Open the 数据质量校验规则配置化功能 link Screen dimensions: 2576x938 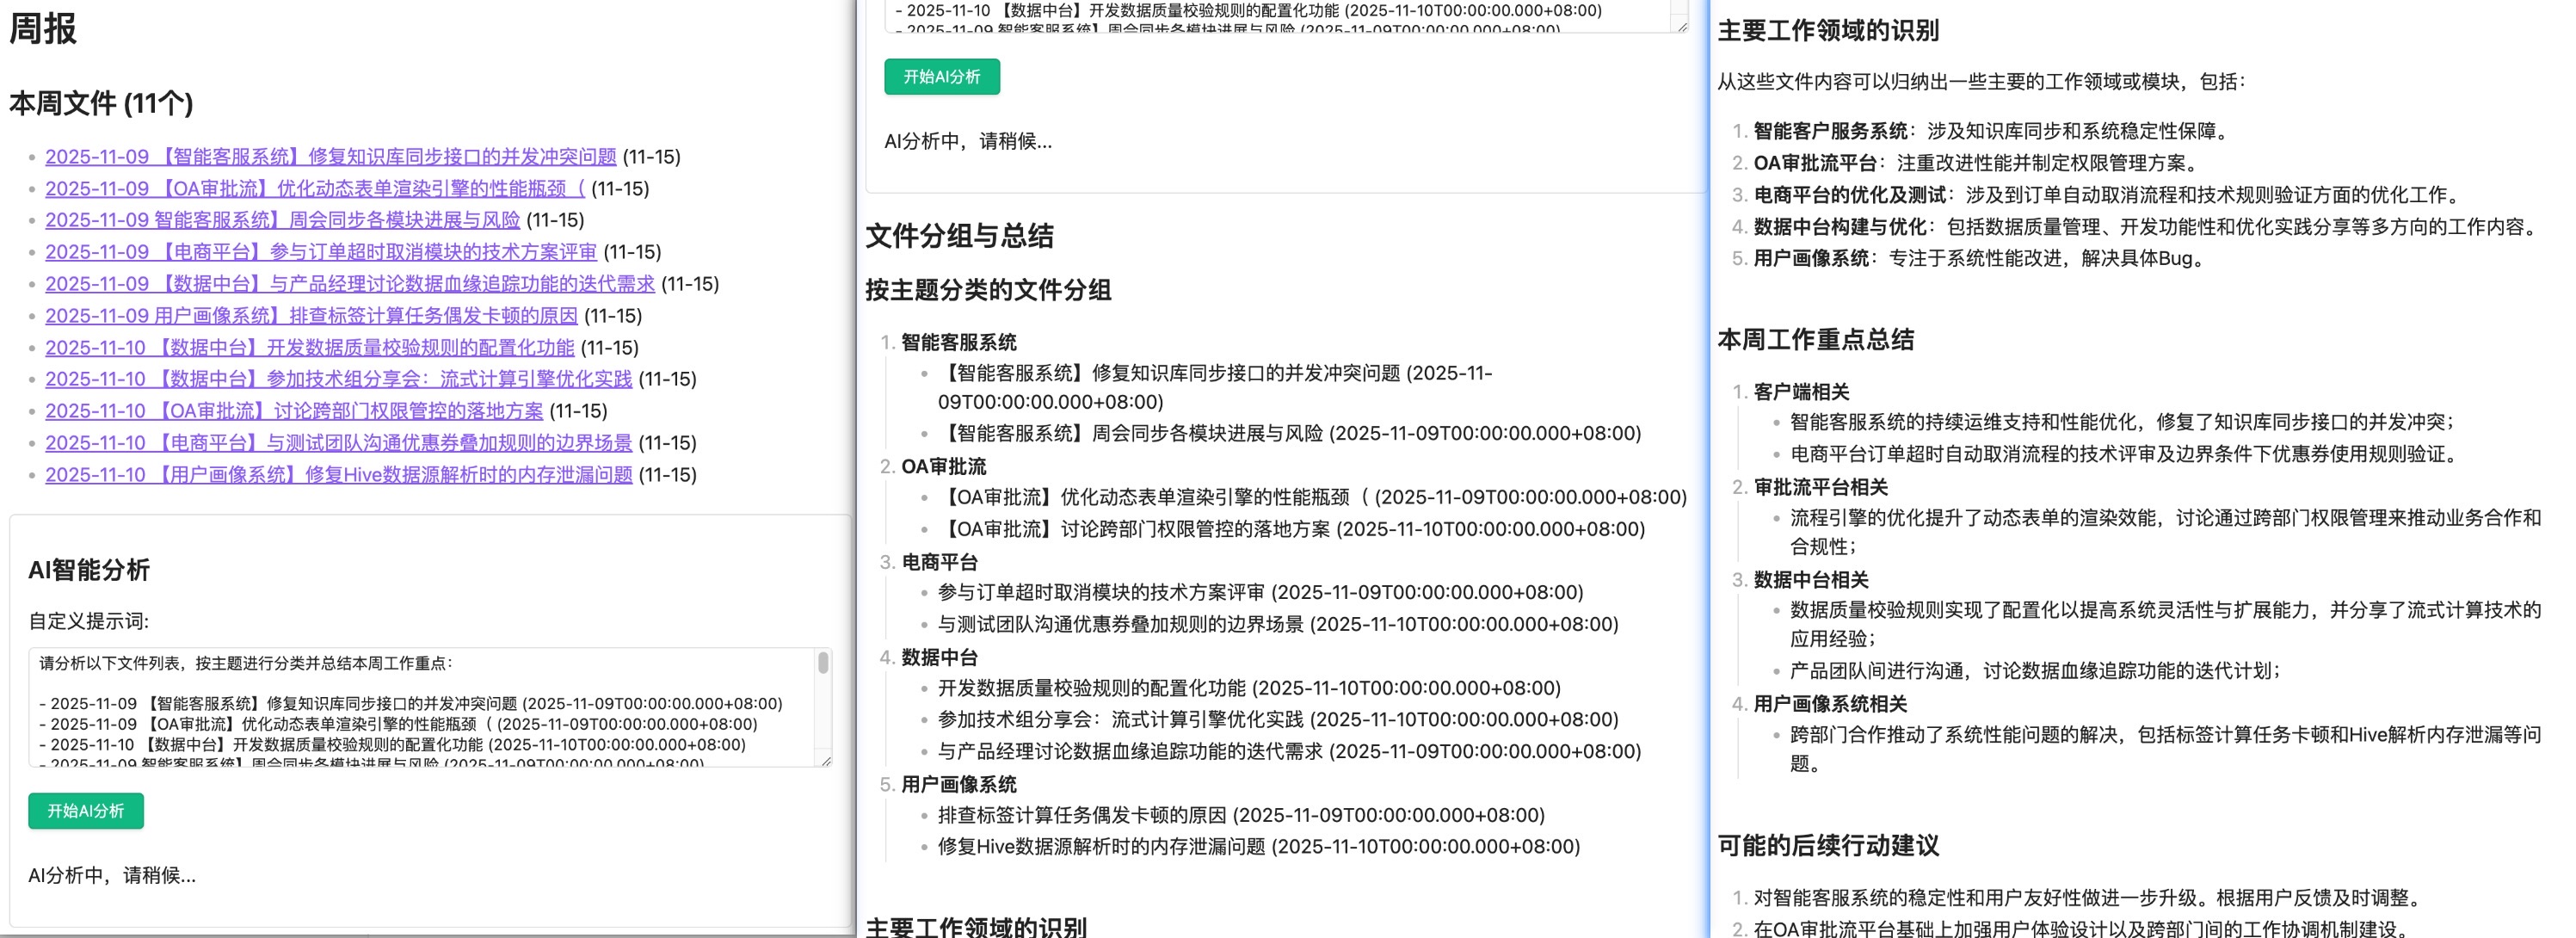tap(310, 347)
